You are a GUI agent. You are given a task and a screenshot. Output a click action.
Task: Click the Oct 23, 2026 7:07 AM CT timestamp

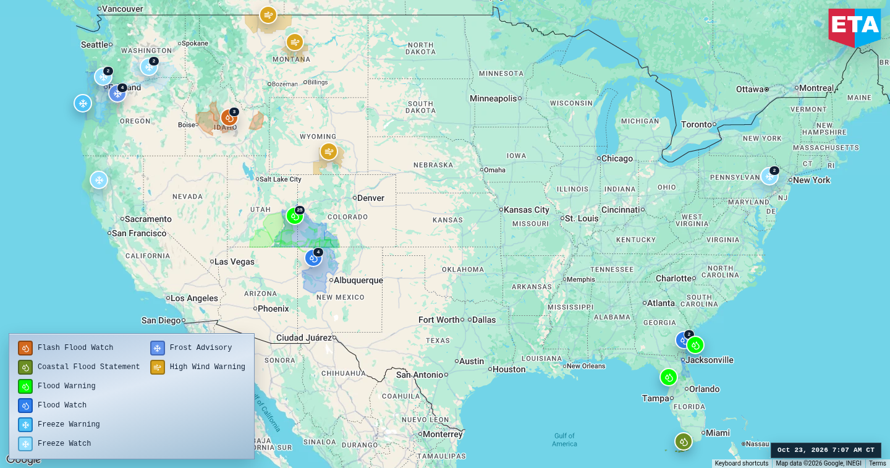tap(826, 450)
